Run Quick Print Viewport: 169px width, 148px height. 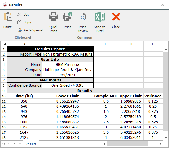tap(53, 22)
